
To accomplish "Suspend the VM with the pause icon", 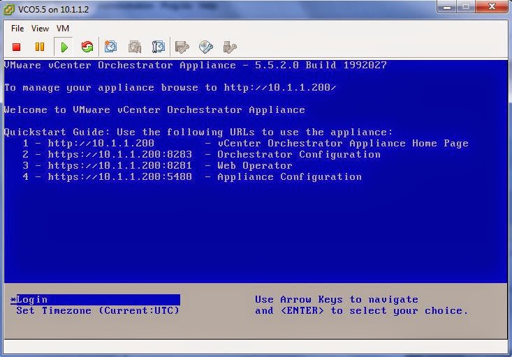I will [x=40, y=47].
